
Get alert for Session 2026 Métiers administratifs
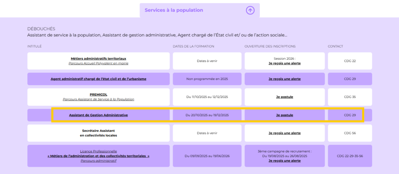point(284,63)
